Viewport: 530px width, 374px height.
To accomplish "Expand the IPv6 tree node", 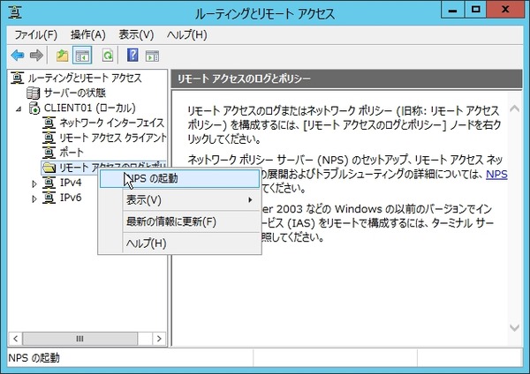I will pos(34,198).
